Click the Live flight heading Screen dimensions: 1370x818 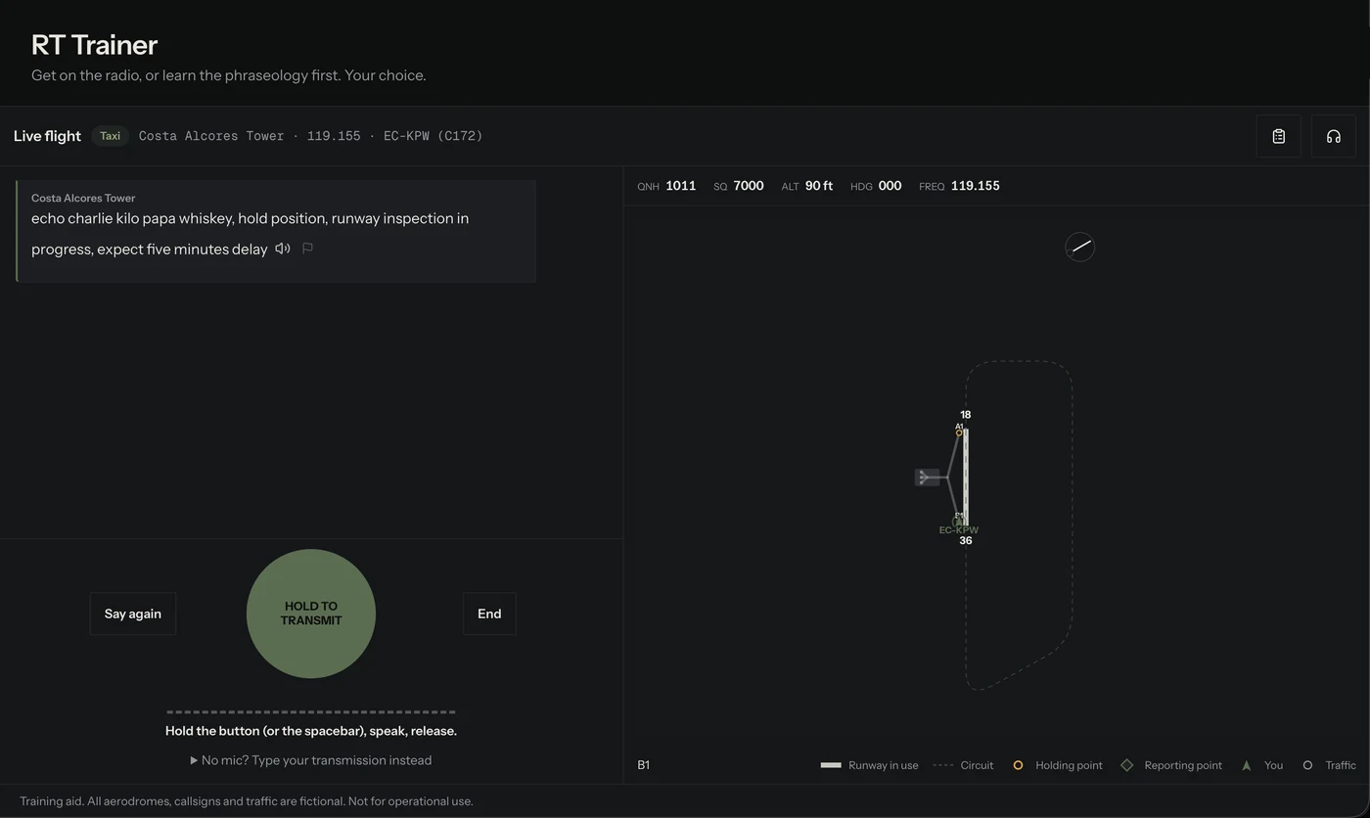point(47,136)
